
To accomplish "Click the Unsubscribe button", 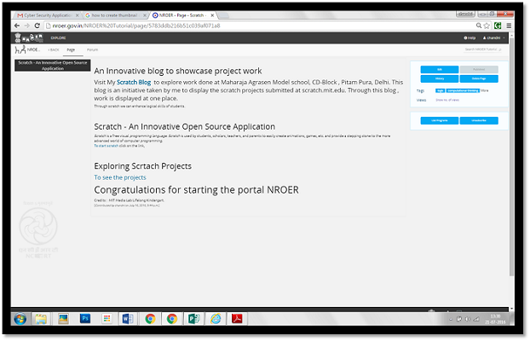I will 479,120.
